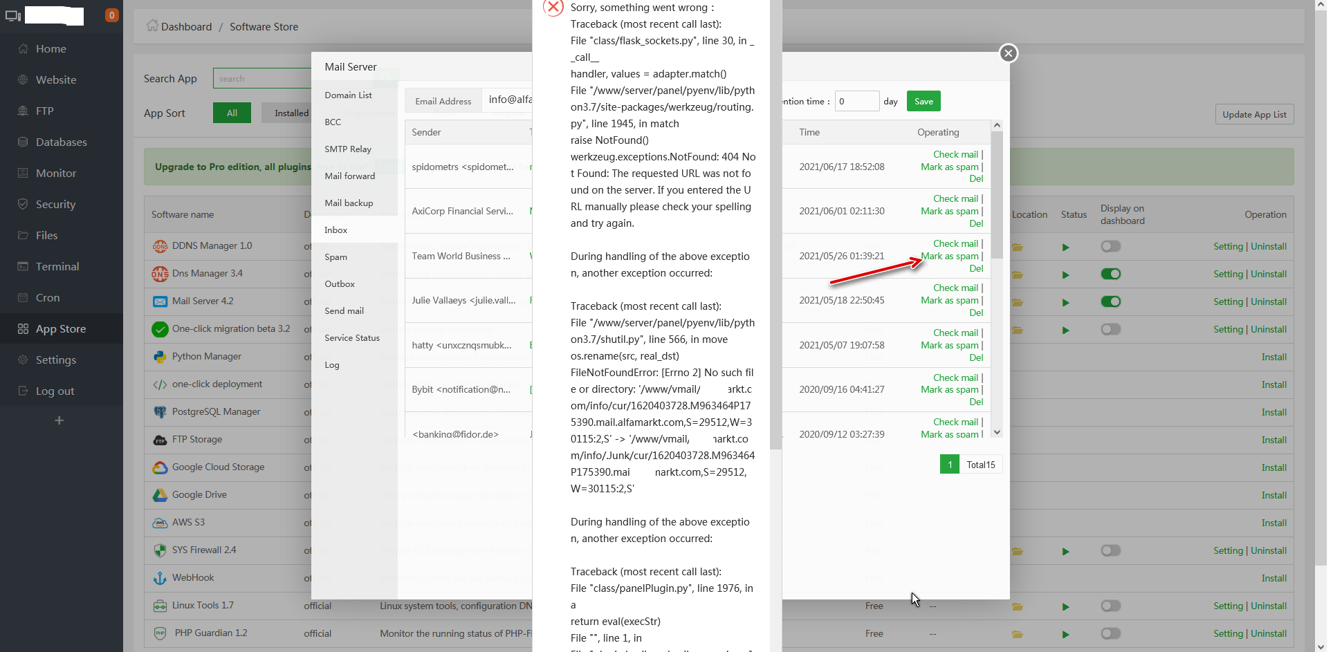Click the Settings gear icon in sidebar
This screenshot has height=652, width=1333.
[x=23, y=360]
